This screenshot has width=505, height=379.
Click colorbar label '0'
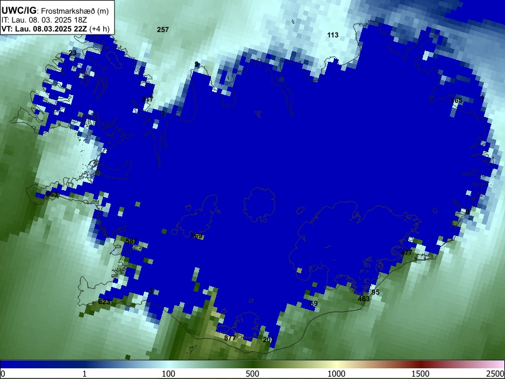[3, 374]
